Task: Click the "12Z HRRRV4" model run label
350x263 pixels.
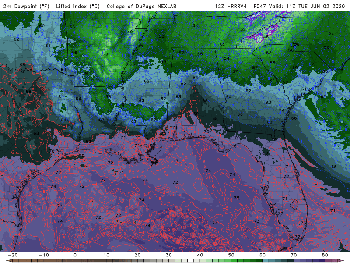Action: [x=231, y=7]
